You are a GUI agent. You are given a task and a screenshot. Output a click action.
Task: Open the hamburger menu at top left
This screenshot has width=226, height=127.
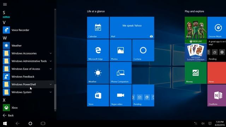pos(5,4)
